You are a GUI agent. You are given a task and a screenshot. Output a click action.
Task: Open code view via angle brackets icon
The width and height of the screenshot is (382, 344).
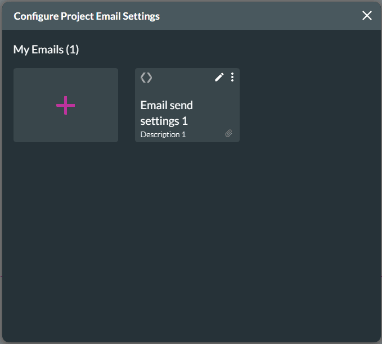coord(146,78)
